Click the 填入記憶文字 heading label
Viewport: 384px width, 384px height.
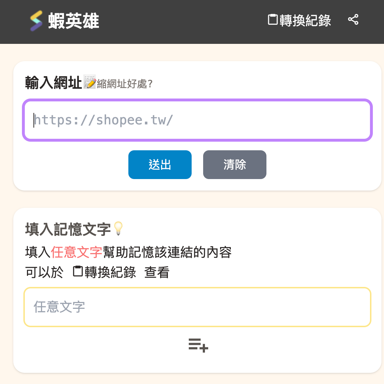[68, 229]
